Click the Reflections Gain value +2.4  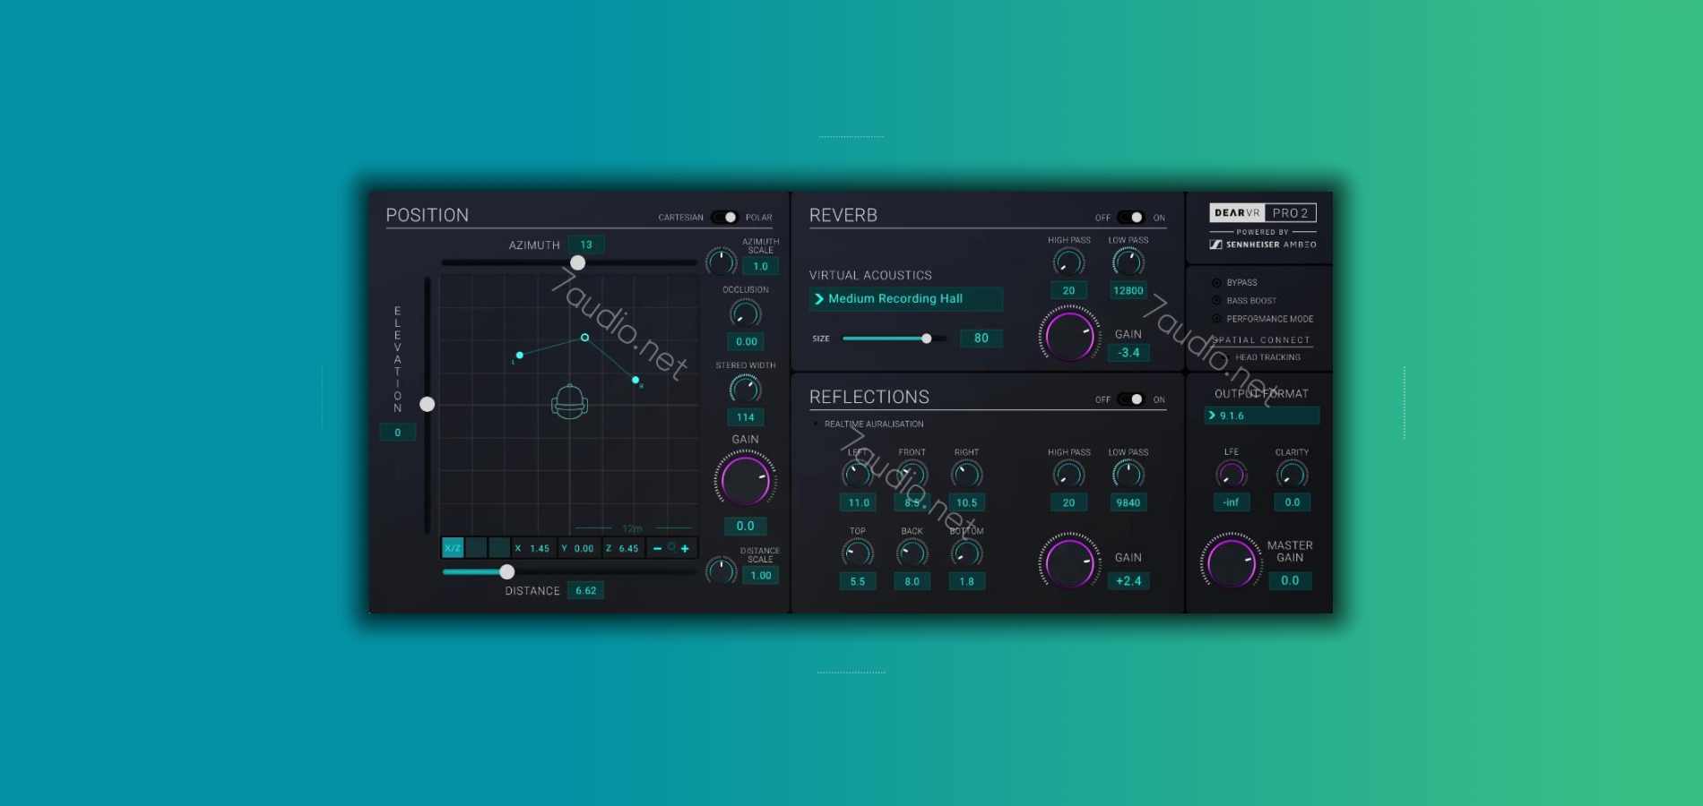(1128, 581)
